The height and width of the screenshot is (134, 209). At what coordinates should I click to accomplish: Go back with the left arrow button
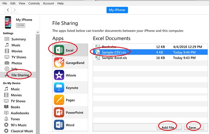[8, 10]
